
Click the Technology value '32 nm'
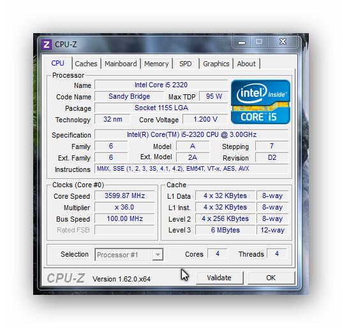pos(112,119)
